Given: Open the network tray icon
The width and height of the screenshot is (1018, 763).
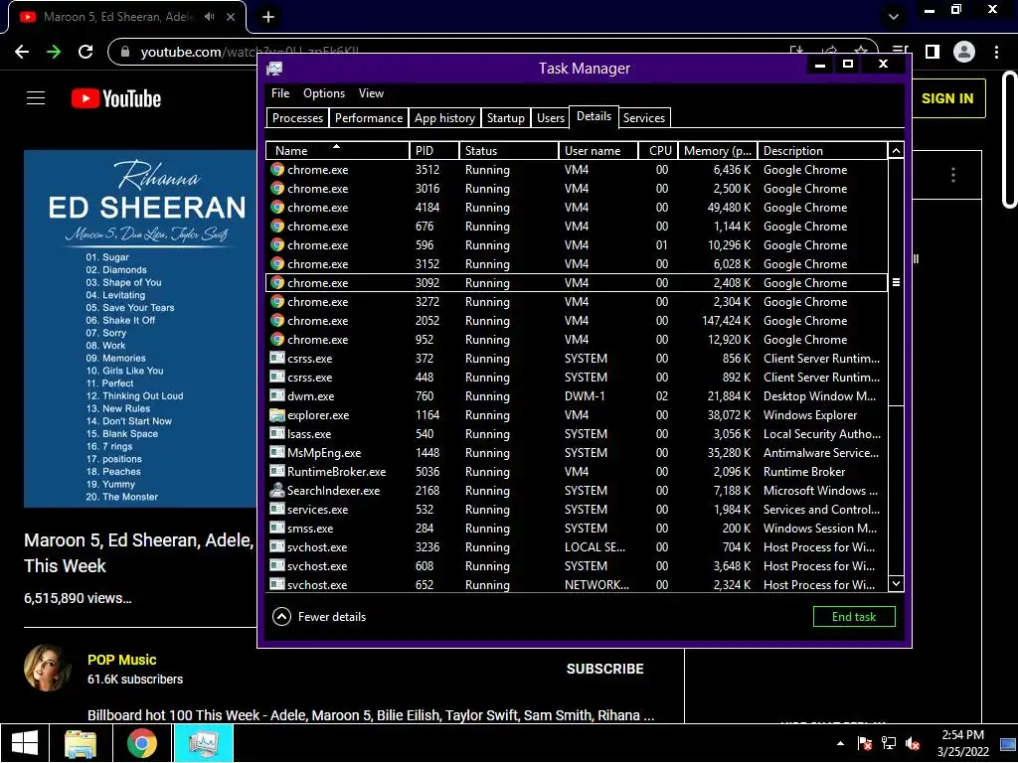Looking at the screenshot, I should 889,743.
